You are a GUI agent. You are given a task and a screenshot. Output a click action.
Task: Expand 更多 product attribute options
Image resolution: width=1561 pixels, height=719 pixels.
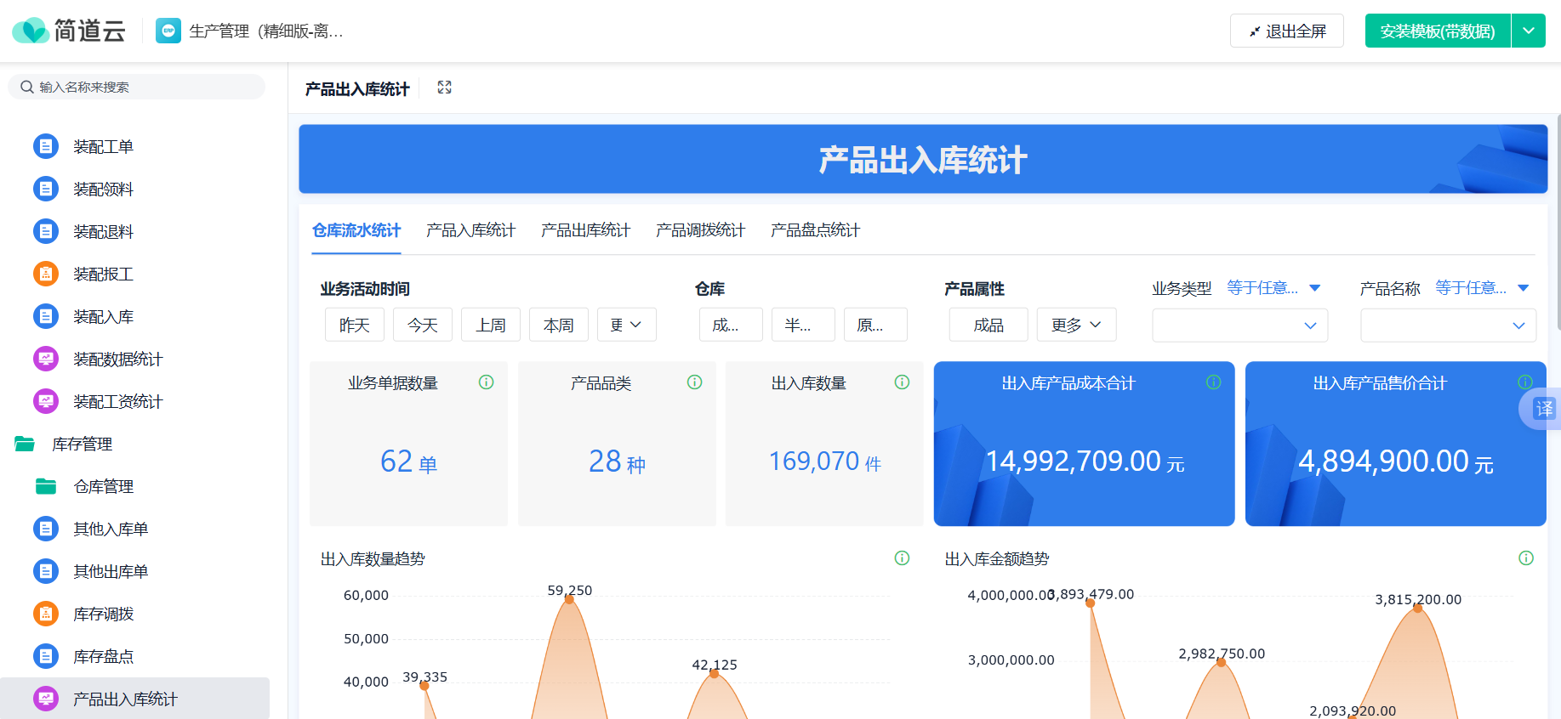pyautogui.click(x=1077, y=325)
